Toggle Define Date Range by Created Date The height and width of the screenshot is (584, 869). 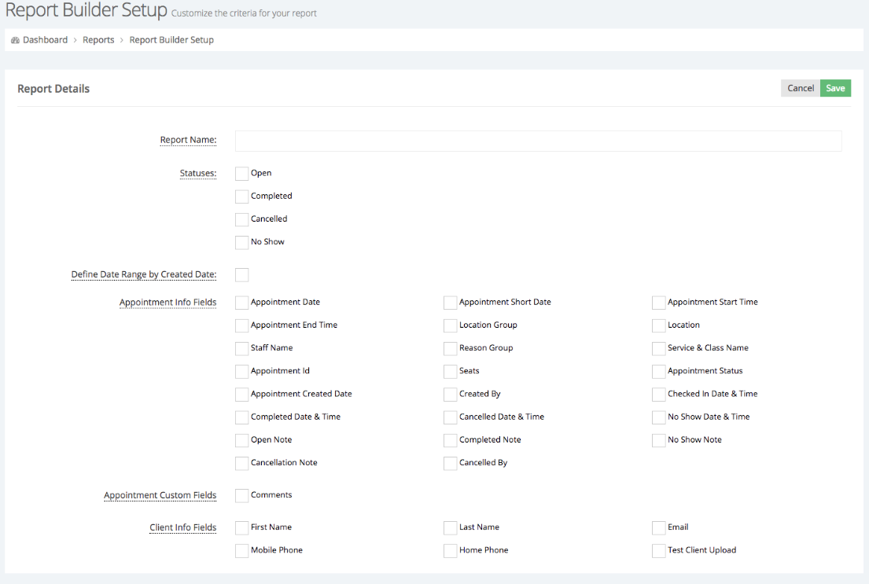pyautogui.click(x=241, y=275)
